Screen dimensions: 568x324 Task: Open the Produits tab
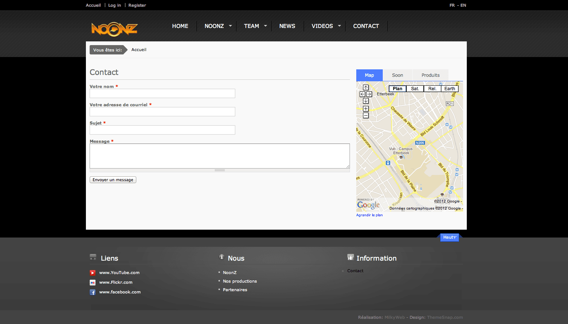430,75
